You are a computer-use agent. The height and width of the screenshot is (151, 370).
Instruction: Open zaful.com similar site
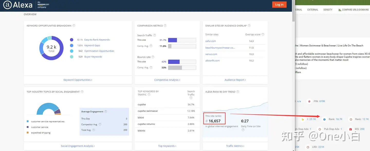(210, 41)
